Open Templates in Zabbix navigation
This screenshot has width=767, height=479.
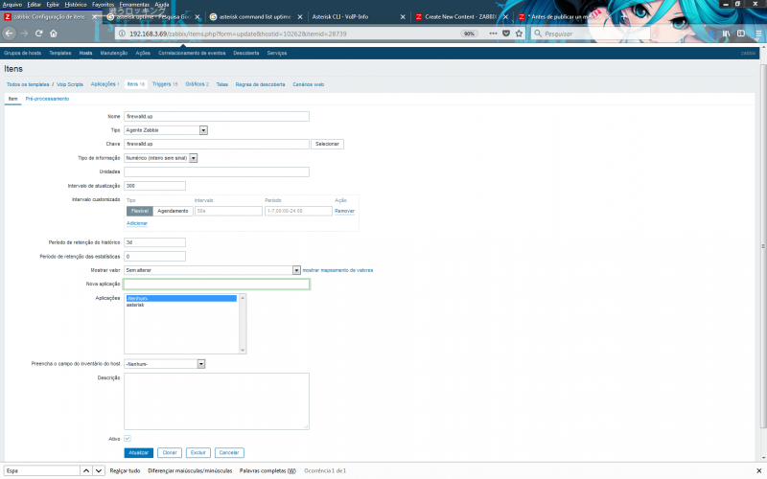pyautogui.click(x=60, y=53)
